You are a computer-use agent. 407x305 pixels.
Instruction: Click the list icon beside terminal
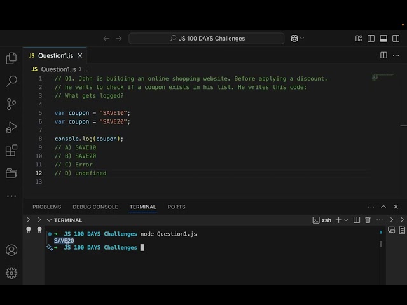click(402, 230)
